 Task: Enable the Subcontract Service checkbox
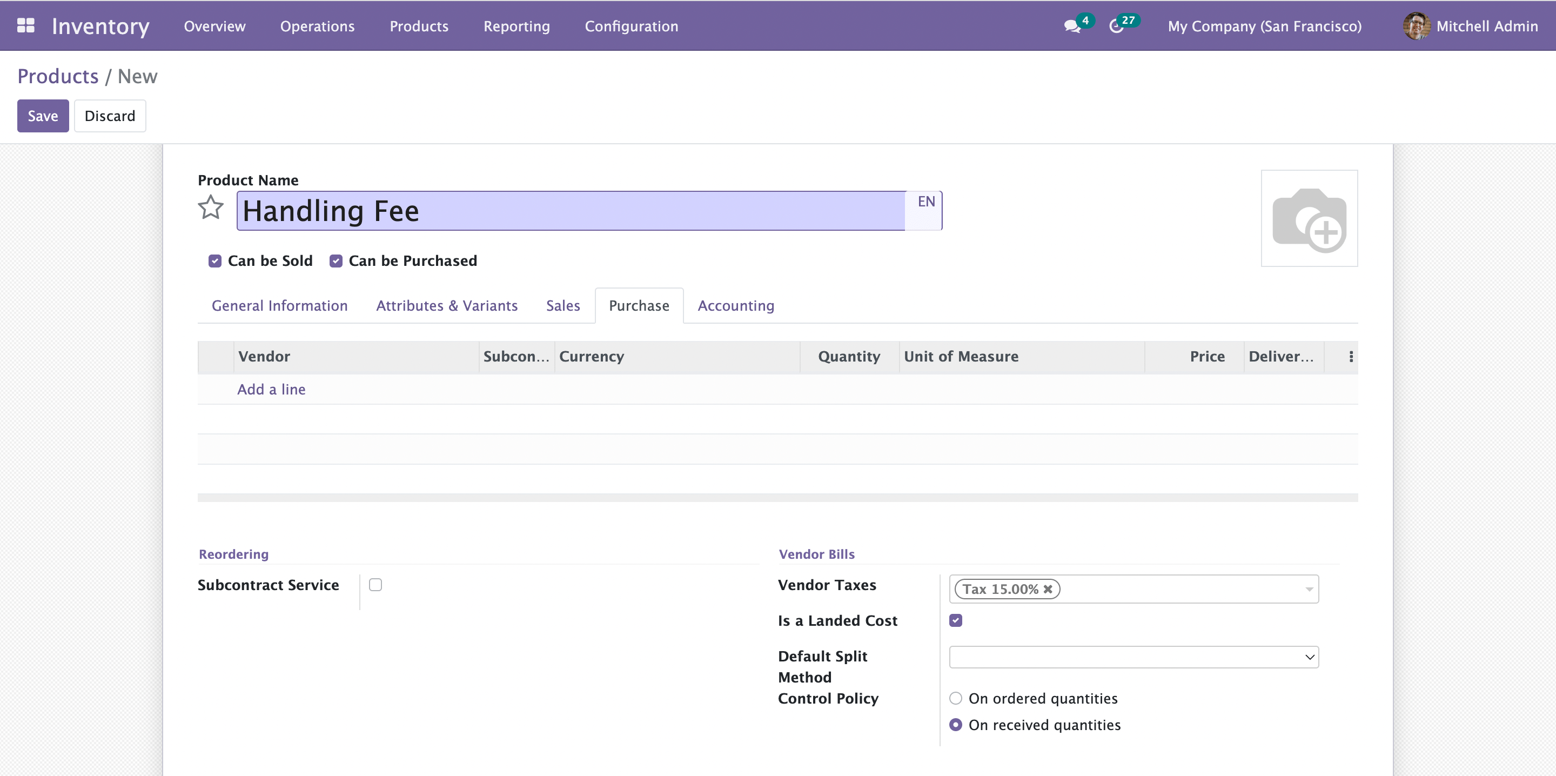[x=375, y=584]
